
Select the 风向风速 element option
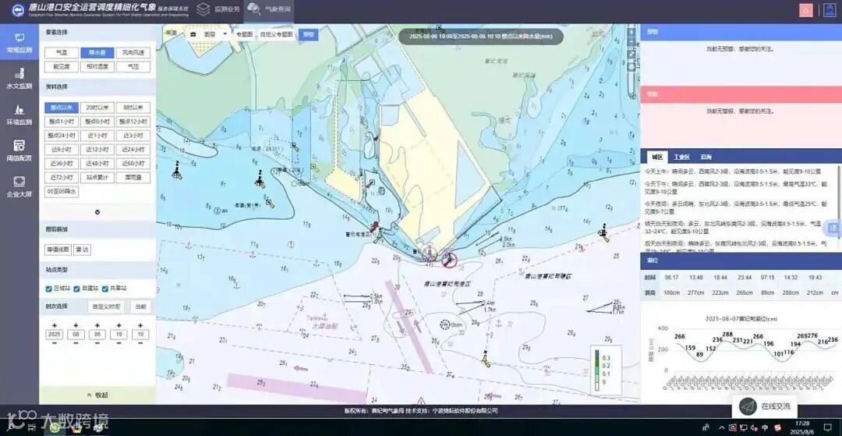pyautogui.click(x=133, y=52)
